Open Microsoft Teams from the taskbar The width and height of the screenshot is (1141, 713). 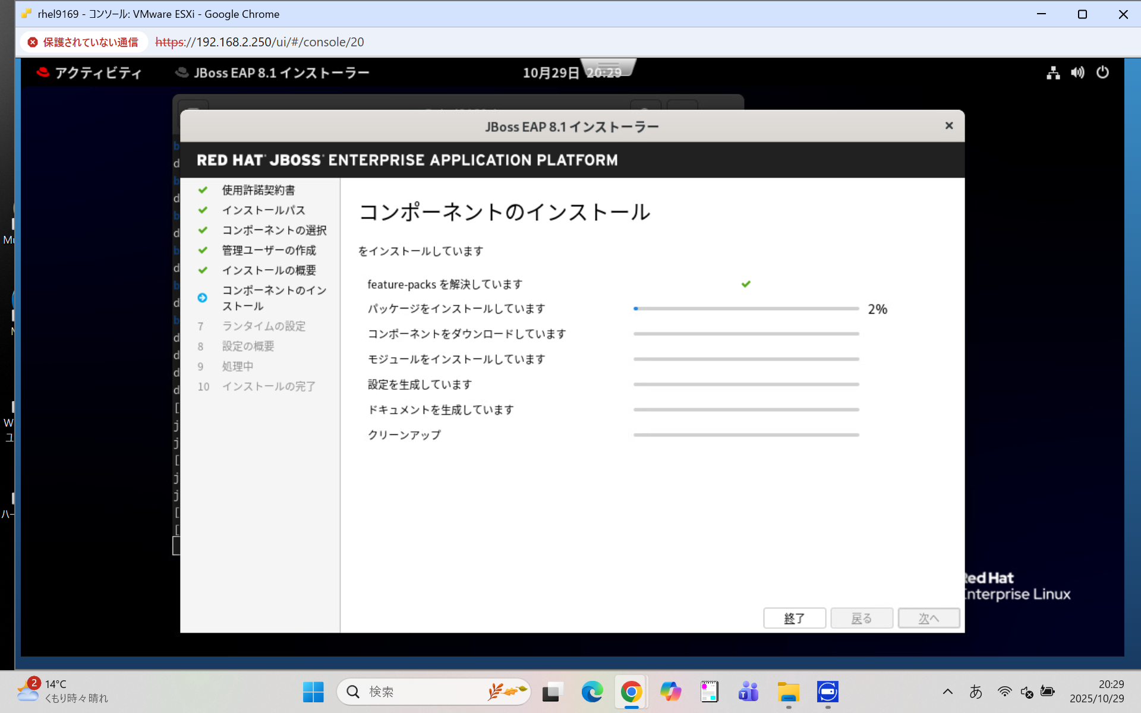(748, 692)
